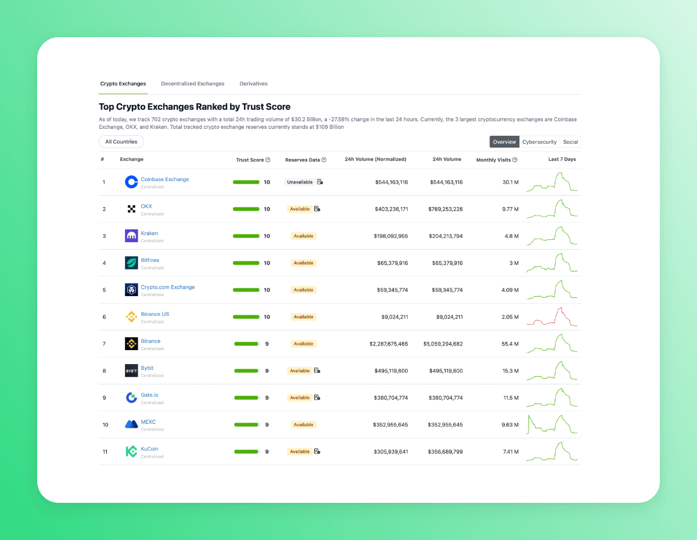Image resolution: width=697 pixels, height=540 pixels.
Task: Click the Binance US logo icon
Action: (131, 317)
